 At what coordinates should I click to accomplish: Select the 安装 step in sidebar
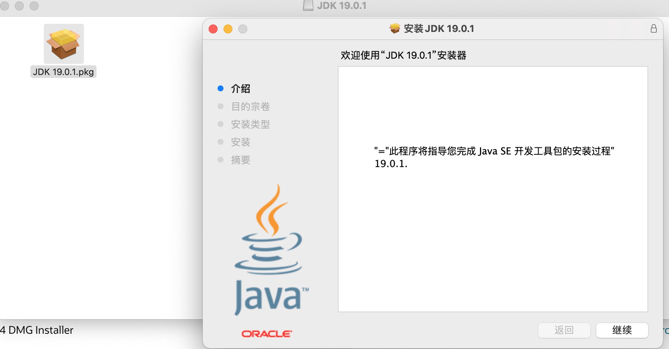click(241, 142)
